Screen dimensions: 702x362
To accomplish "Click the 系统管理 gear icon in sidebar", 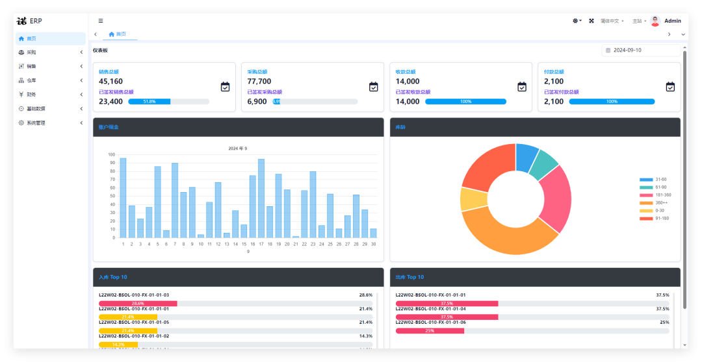I will [x=21, y=123].
